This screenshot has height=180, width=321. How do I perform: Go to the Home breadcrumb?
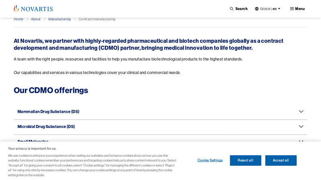pyautogui.click(x=18, y=19)
